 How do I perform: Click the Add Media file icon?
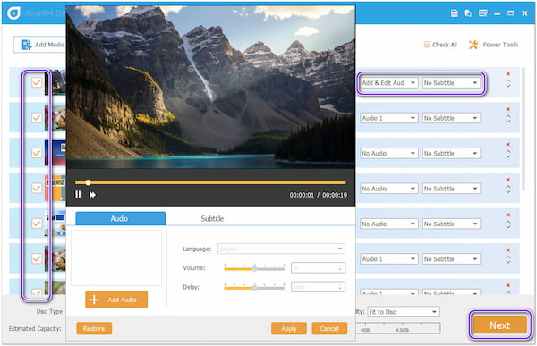(x=26, y=45)
